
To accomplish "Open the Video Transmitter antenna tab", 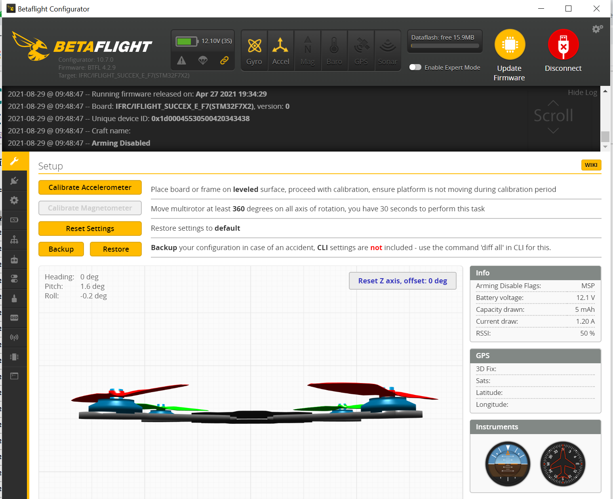I will tap(14, 338).
